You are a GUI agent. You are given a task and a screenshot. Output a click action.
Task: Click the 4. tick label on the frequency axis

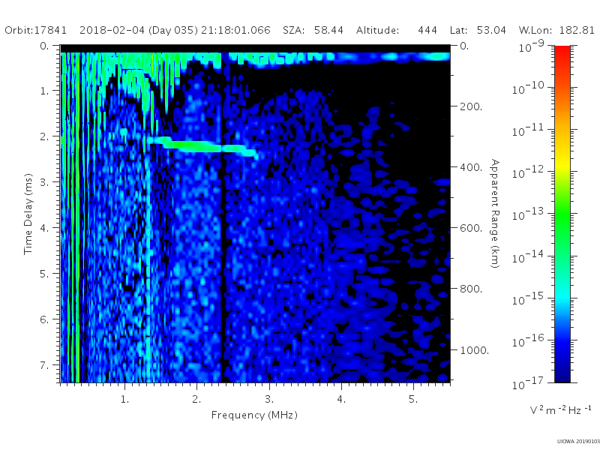pos(341,400)
